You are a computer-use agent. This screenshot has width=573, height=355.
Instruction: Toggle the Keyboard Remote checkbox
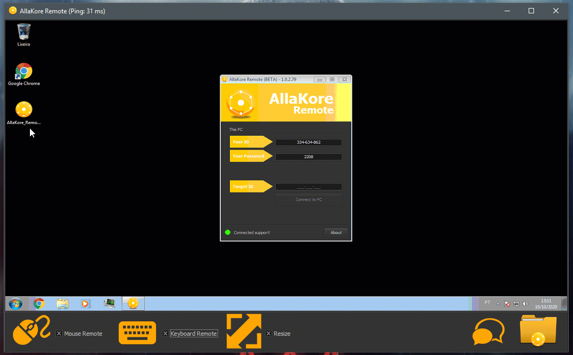tap(165, 334)
